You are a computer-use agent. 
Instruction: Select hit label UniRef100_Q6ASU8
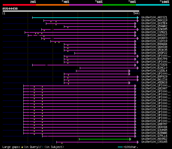(x=154, y=47)
